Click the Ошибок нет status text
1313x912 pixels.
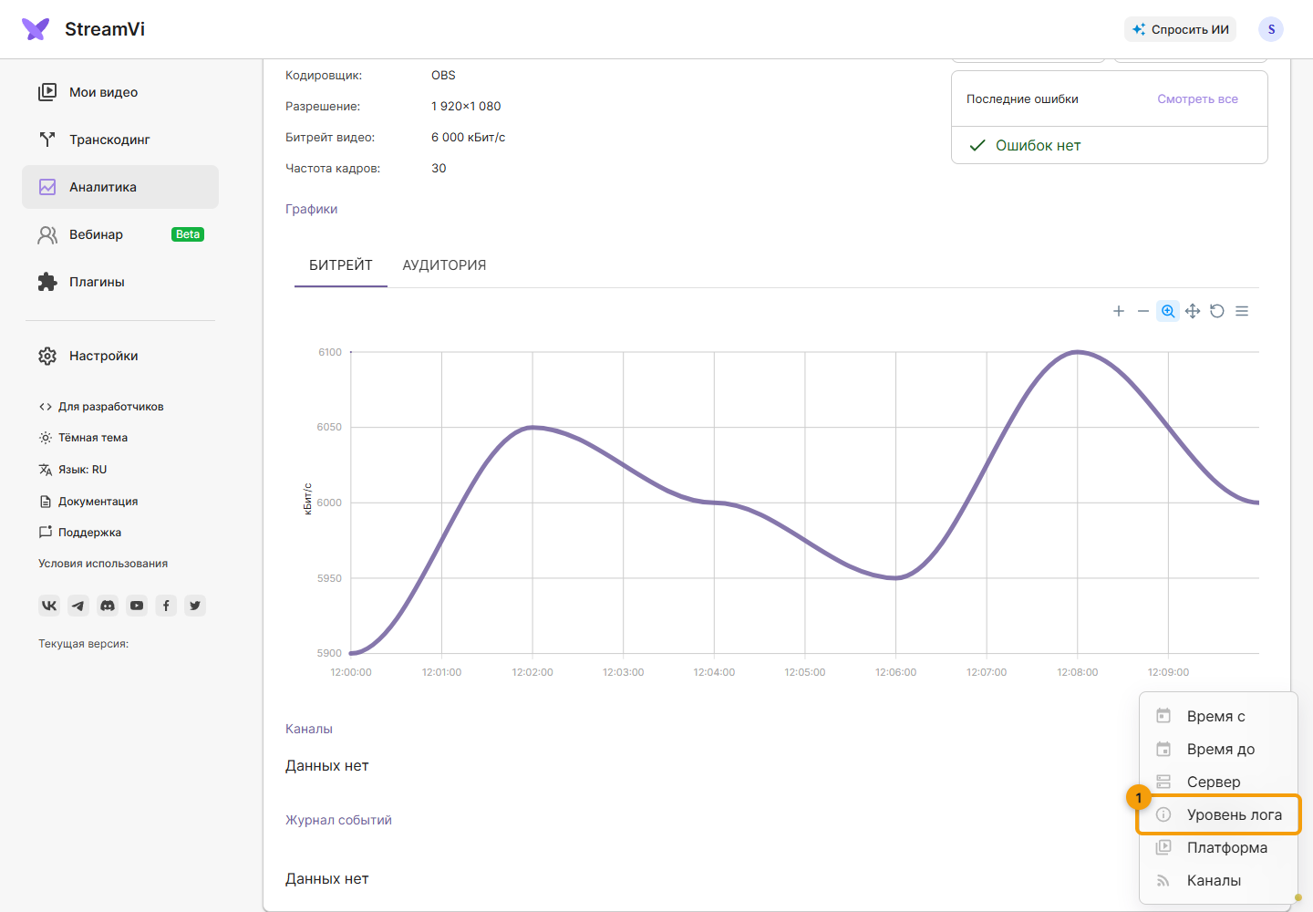coord(1038,146)
